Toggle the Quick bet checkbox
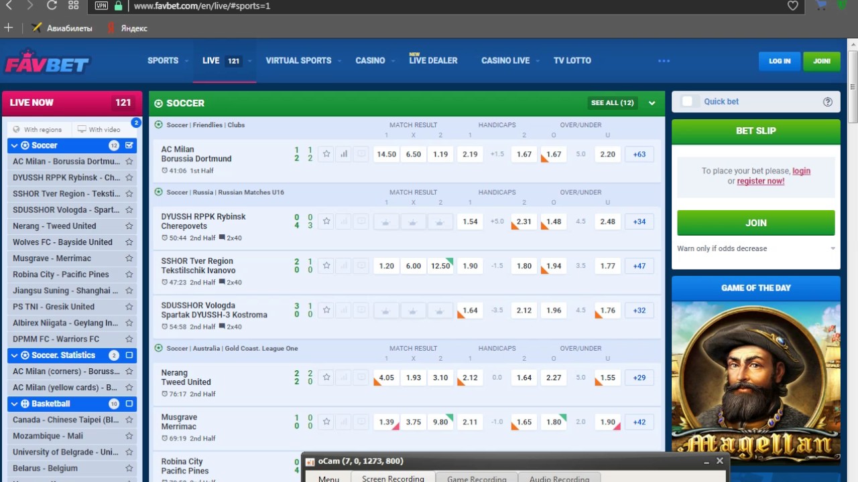 click(687, 102)
